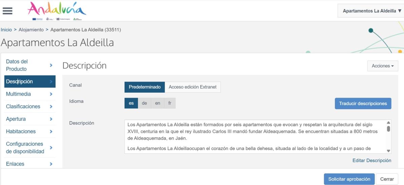Expand Apartamentos La Aldeilla account dropdown
This screenshot has height=185, width=404.
[370, 11]
